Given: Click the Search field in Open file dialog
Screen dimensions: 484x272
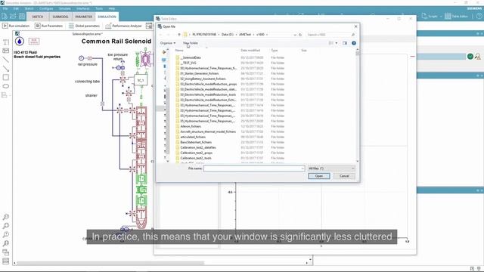Looking at the screenshot, I should [330, 35].
